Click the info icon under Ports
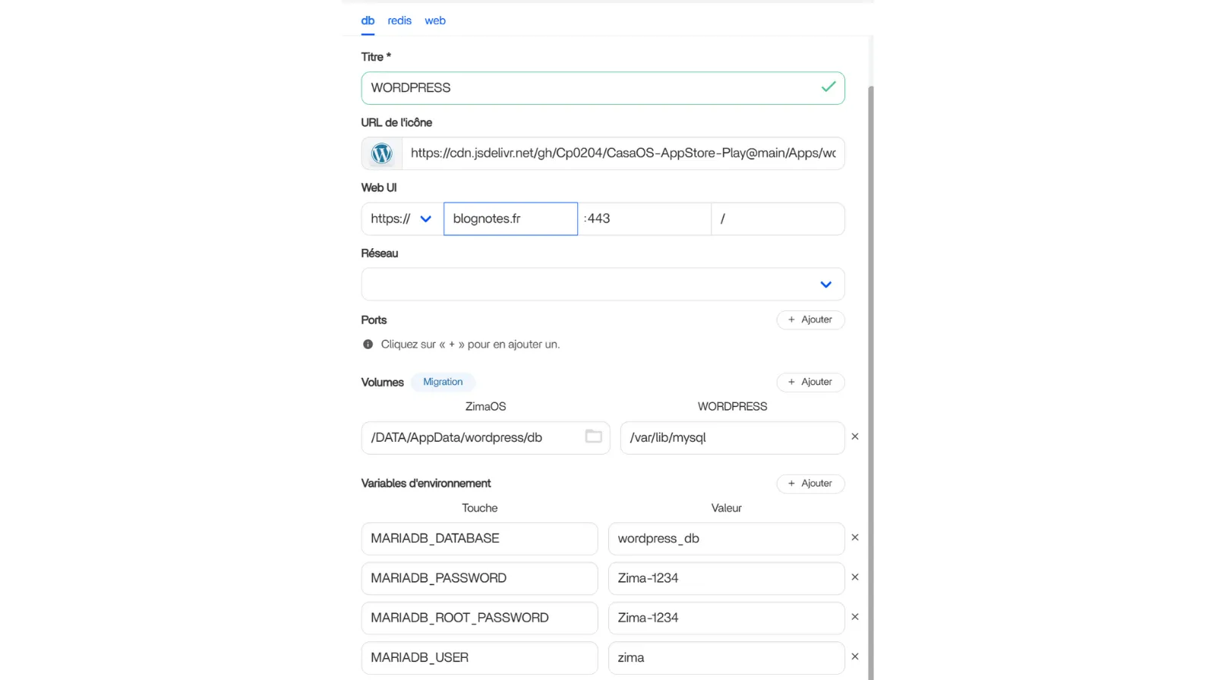The width and height of the screenshot is (1215, 680). [368, 344]
